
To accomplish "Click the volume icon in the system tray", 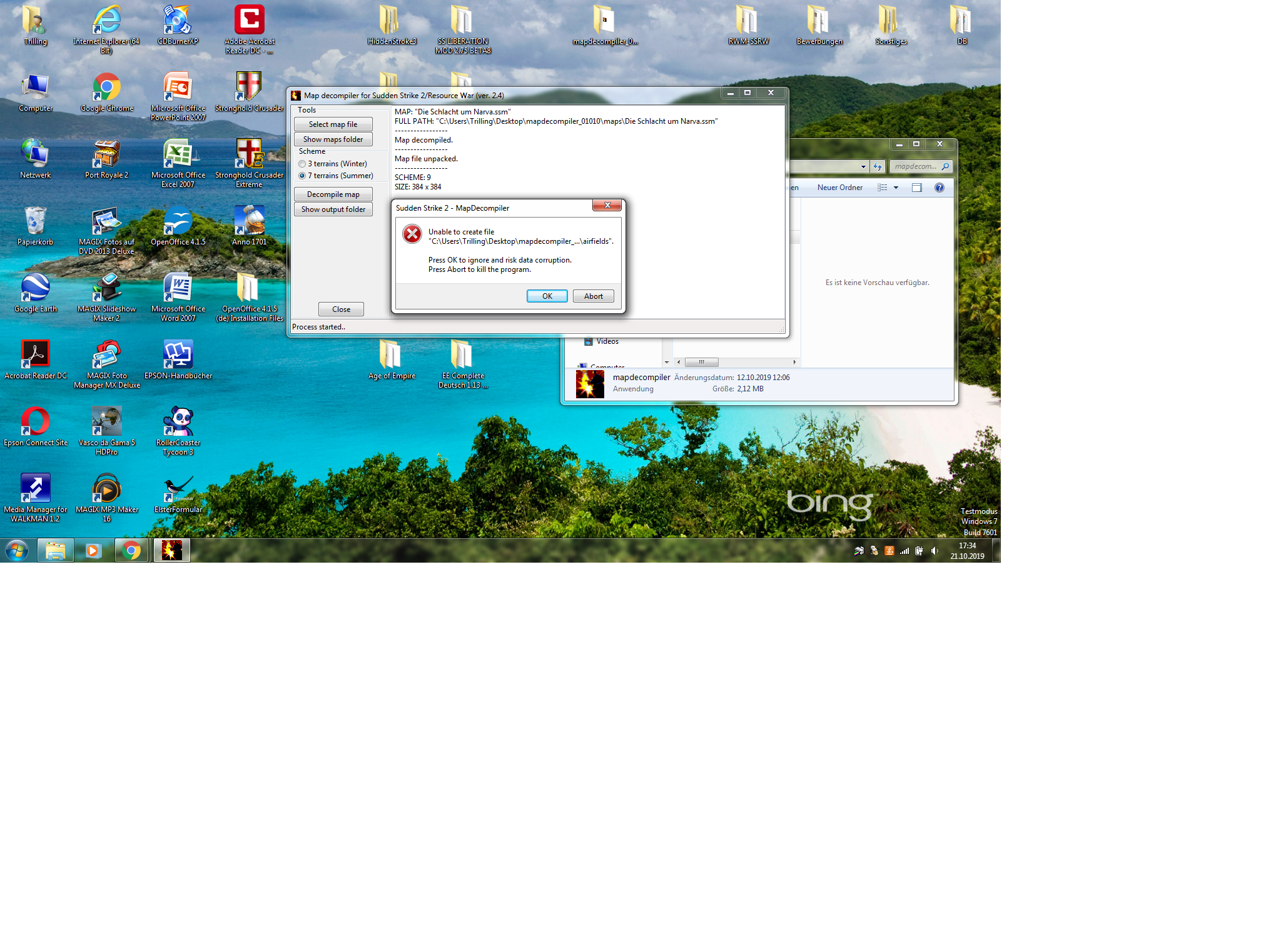I will tap(934, 551).
